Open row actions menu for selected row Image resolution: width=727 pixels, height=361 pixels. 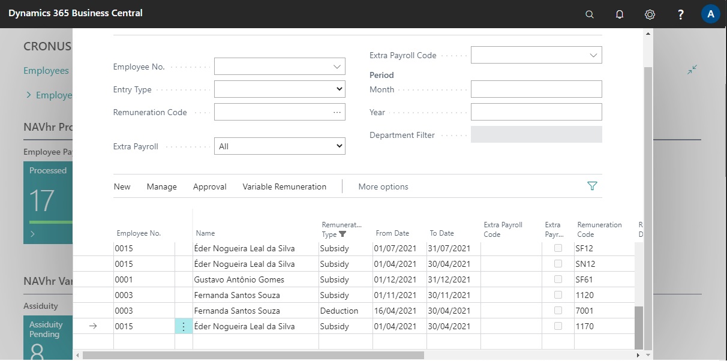pyautogui.click(x=184, y=326)
